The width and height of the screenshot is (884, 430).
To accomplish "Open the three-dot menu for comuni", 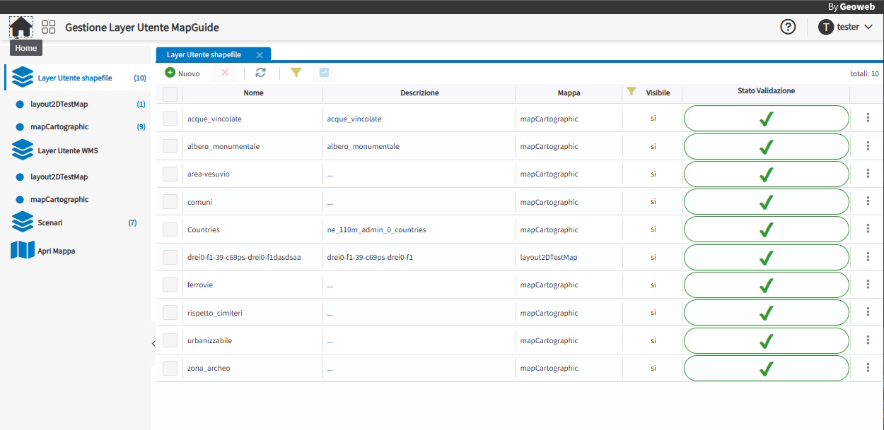I will (x=868, y=201).
